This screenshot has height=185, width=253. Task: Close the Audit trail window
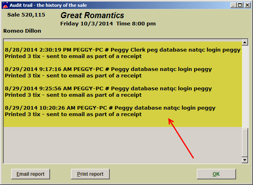click(x=247, y=5)
